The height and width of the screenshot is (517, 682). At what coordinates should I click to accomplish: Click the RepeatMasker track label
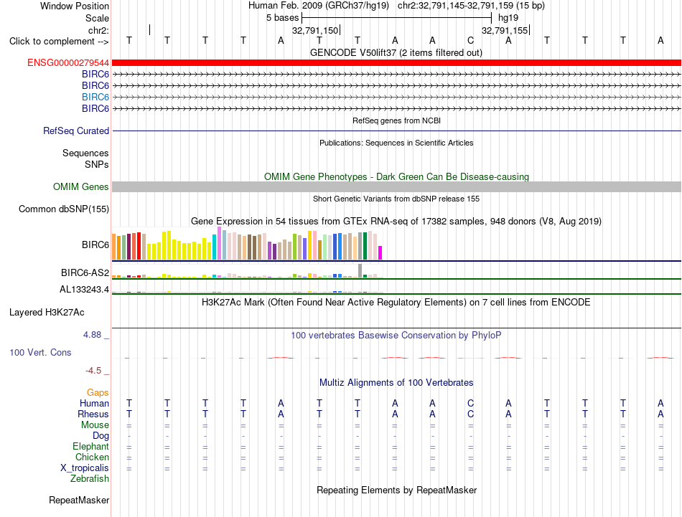pyautogui.click(x=79, y=501)
